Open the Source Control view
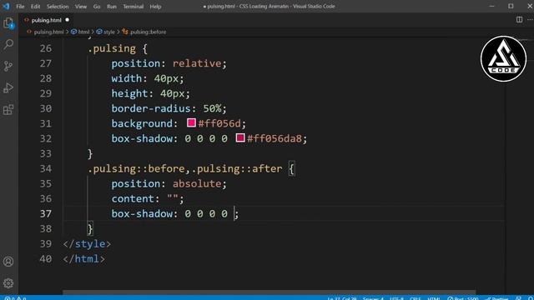This screenshot has height=300, width=534. [x=8, y=66]
